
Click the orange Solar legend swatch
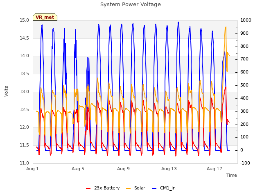click(128, 189)
